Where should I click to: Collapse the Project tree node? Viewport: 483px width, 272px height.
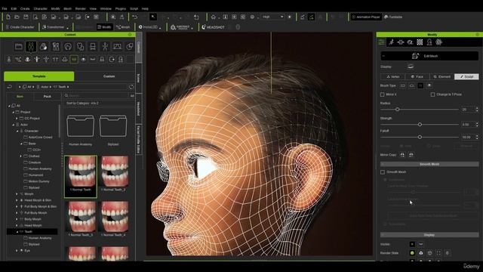pyautogui.click(x=14, y=113)
